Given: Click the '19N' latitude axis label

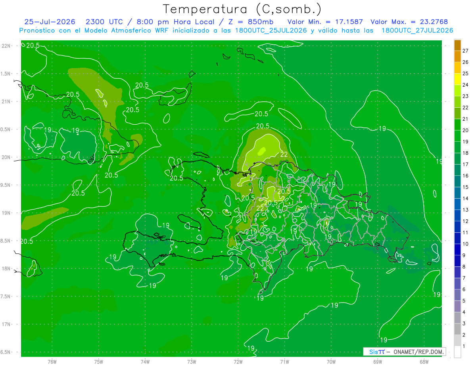Looking at the screenshot, I should [6, 213].
